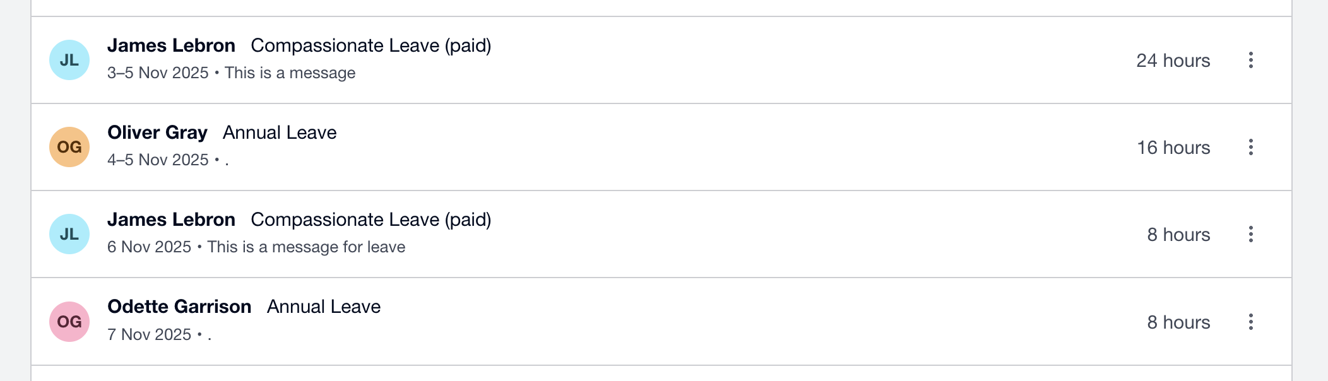Click the '7 Nov 2025' date
Image resolution: width=1328 pixels, height=381 pixels.
coord(149,334)
